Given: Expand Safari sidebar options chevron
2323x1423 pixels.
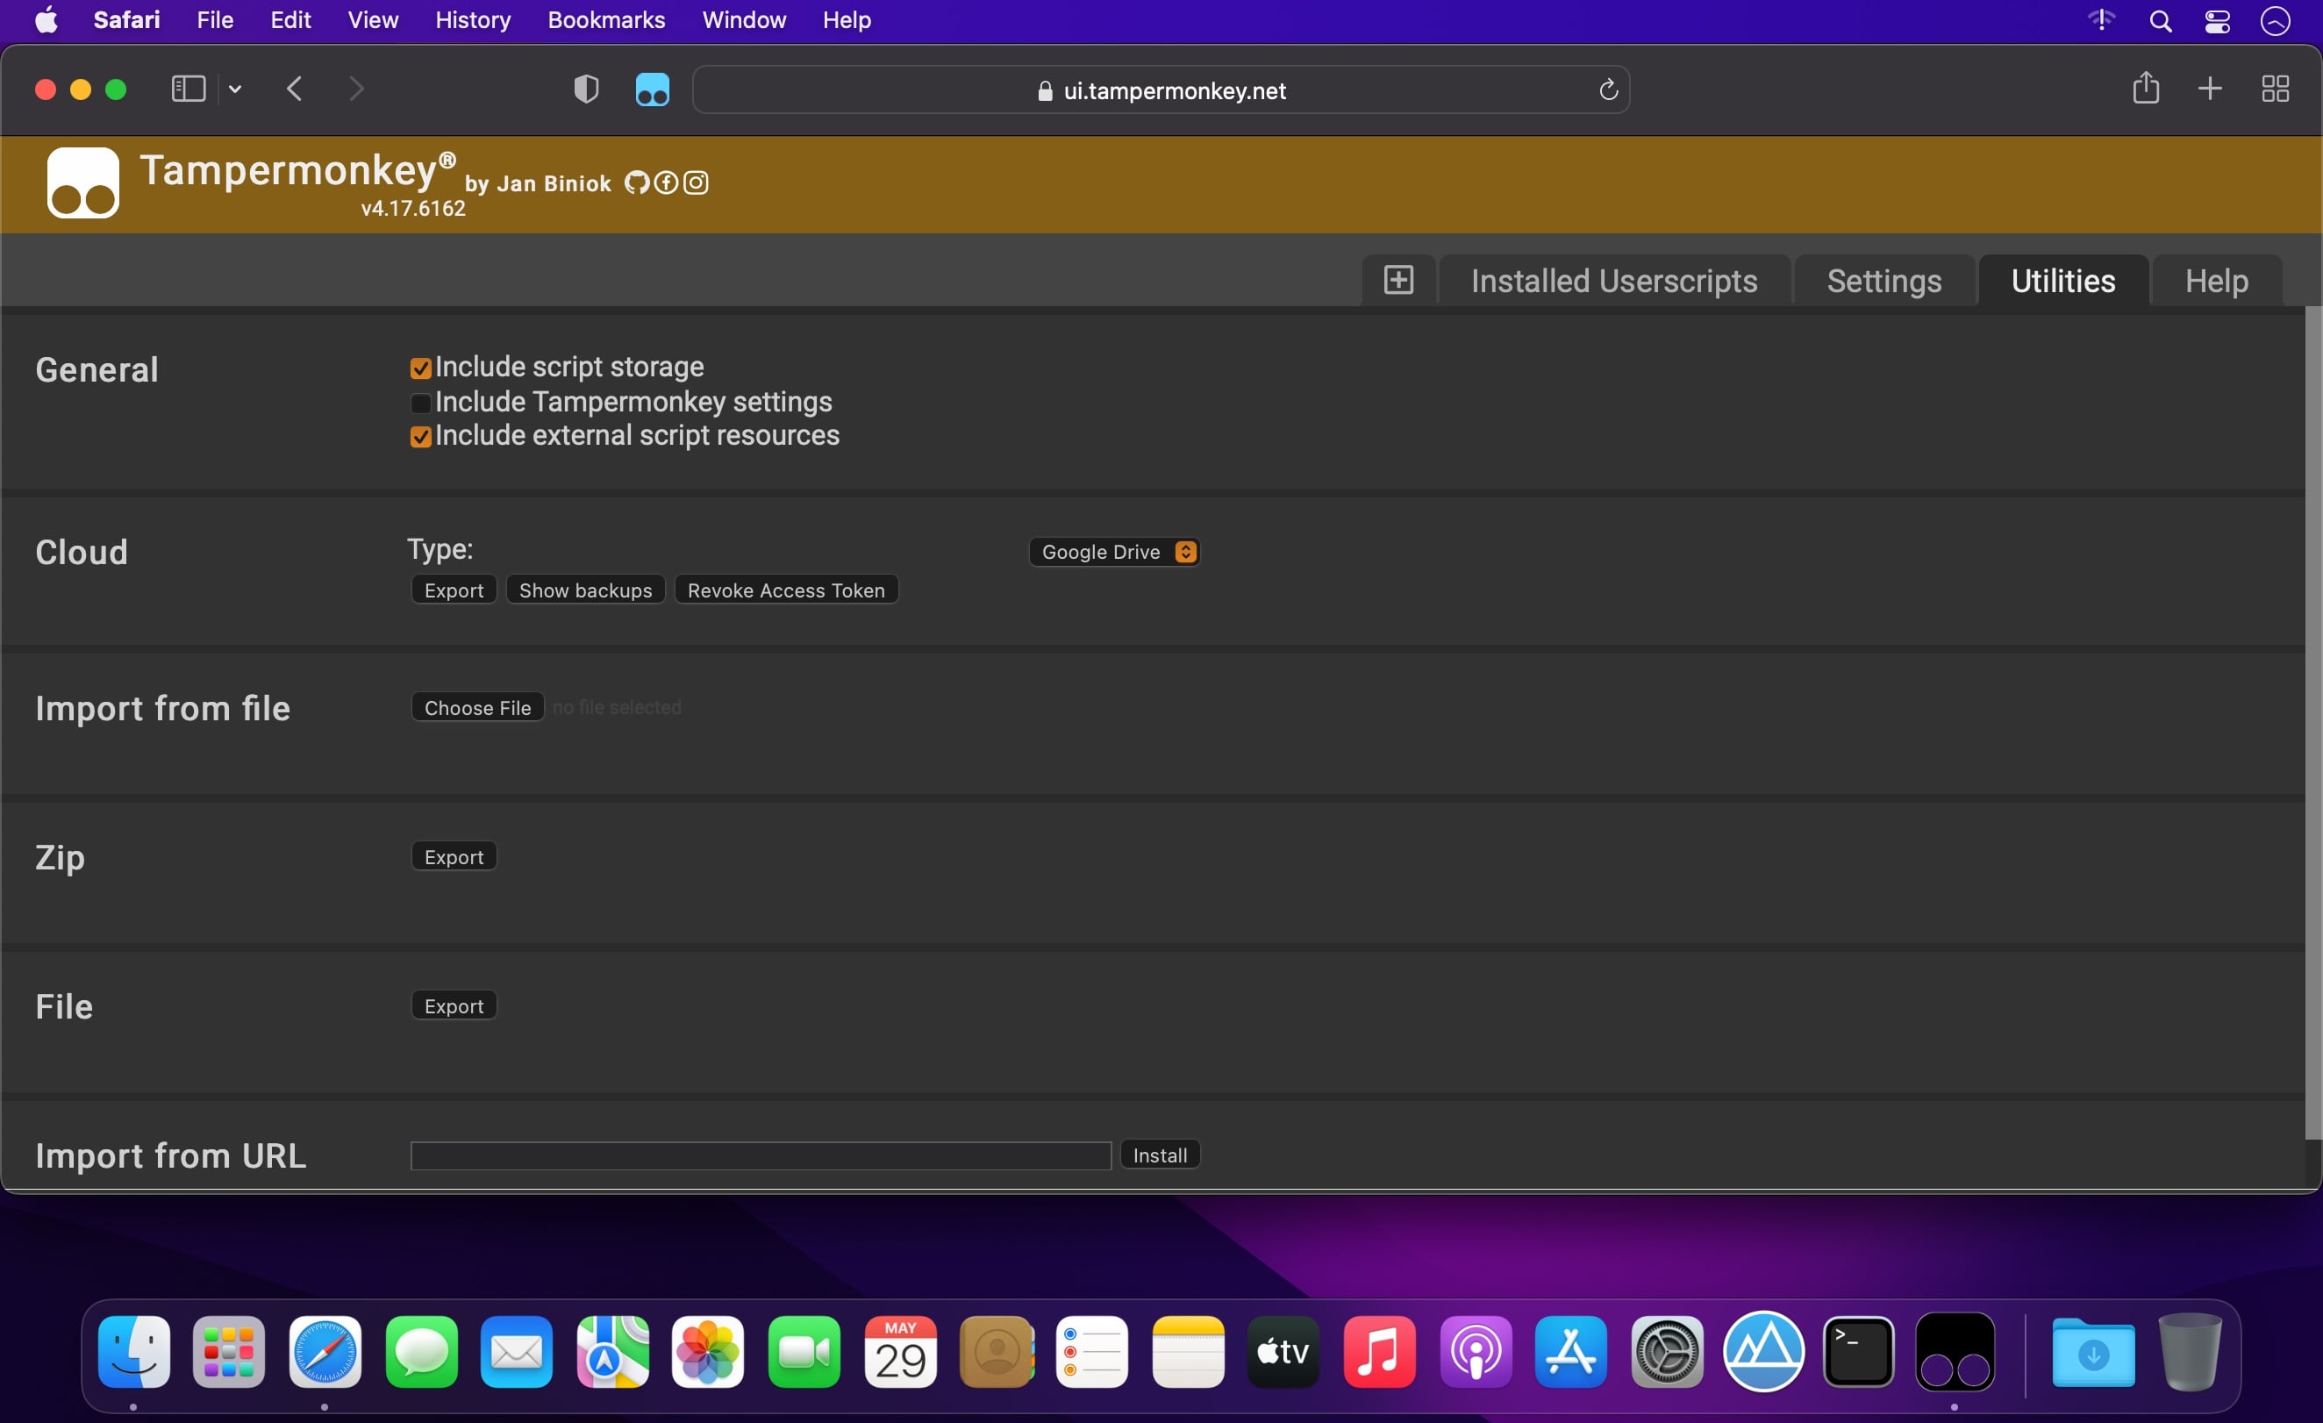Looking at the screenshot, I should pyautogui.click(x=235, y=89).
